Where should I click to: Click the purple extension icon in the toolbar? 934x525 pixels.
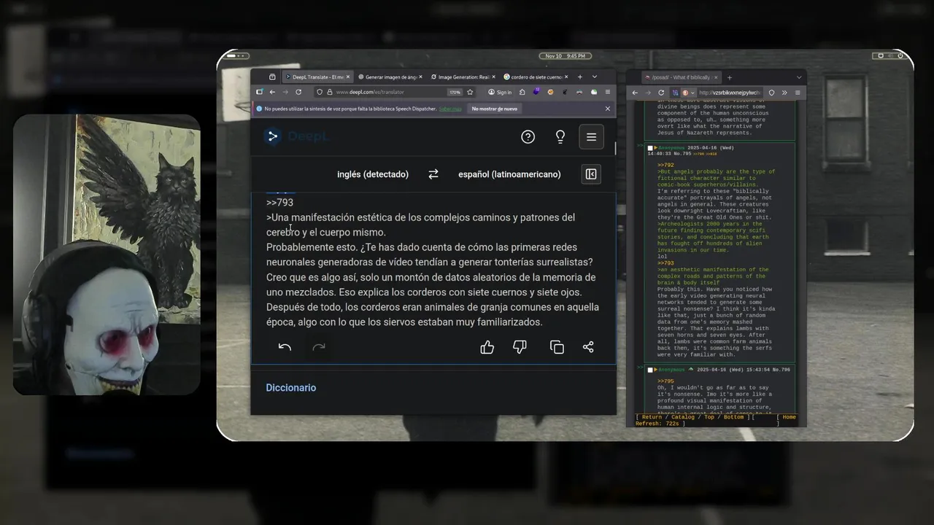[536, 91]
